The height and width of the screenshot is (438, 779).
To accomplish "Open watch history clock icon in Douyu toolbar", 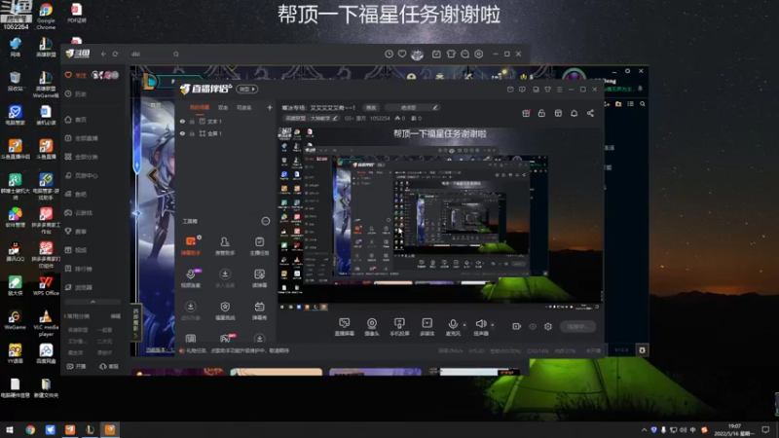I will pos(389,54).
